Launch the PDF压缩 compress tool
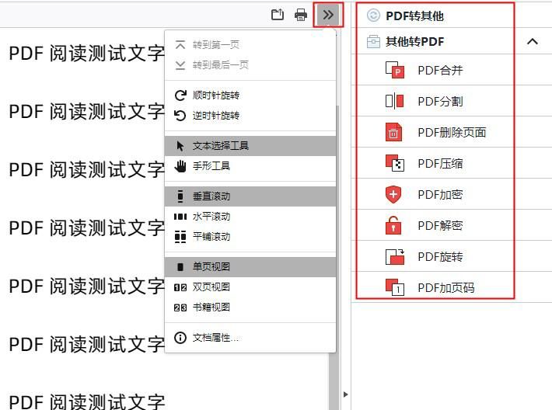This screenshot has height=410, width=552. (440, 164)
